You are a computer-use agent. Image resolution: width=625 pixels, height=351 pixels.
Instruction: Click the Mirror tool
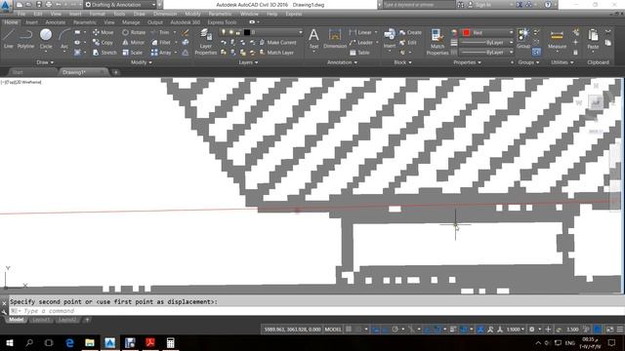point(133,42)
